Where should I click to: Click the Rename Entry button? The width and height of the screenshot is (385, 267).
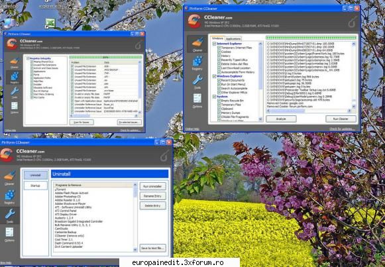click(152, 196)
